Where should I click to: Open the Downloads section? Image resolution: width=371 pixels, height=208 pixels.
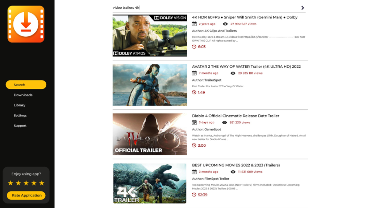point(23,95)
